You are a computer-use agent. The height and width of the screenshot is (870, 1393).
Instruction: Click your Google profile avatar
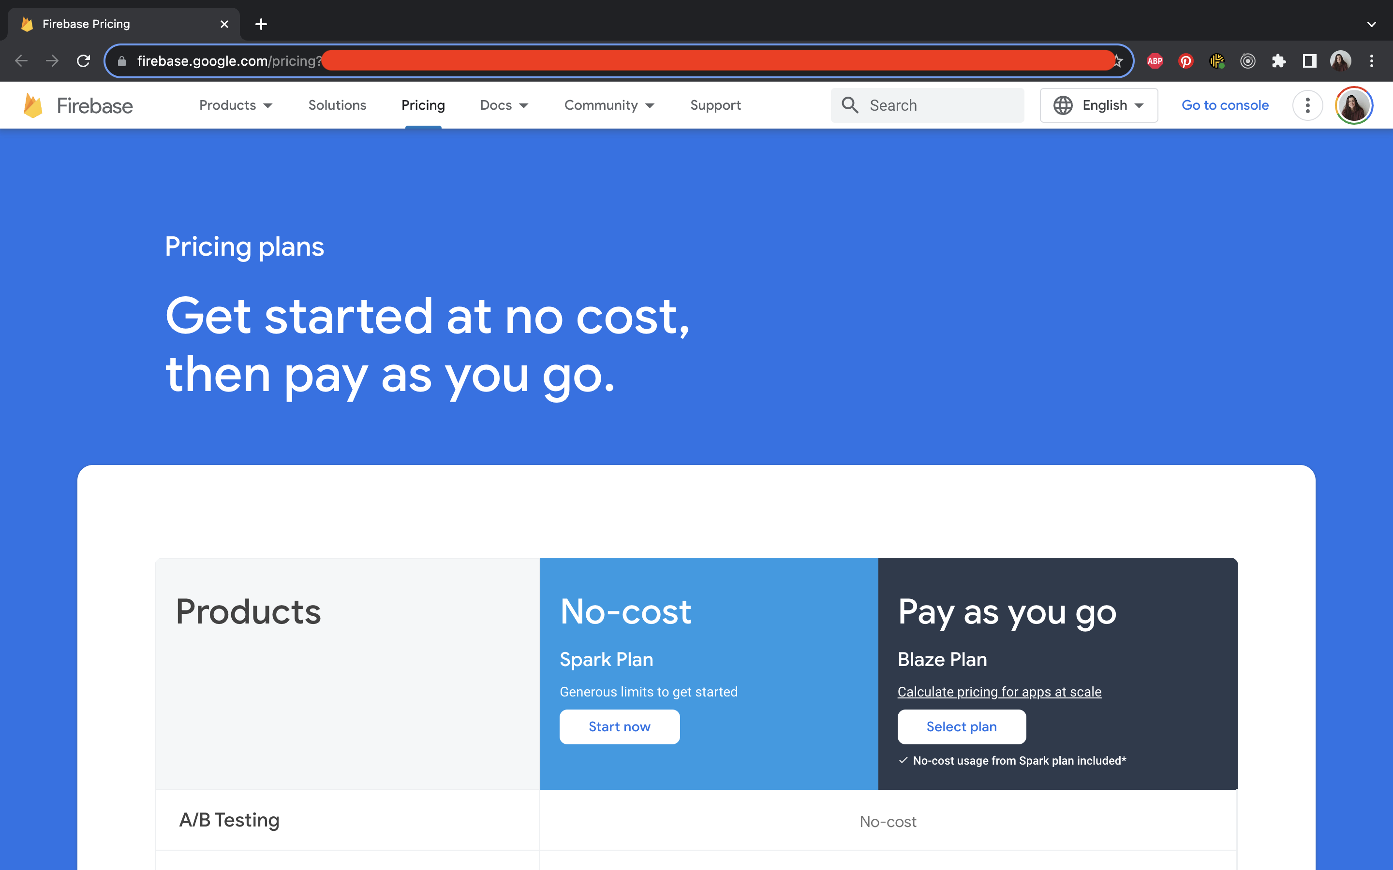point(1353,105)
